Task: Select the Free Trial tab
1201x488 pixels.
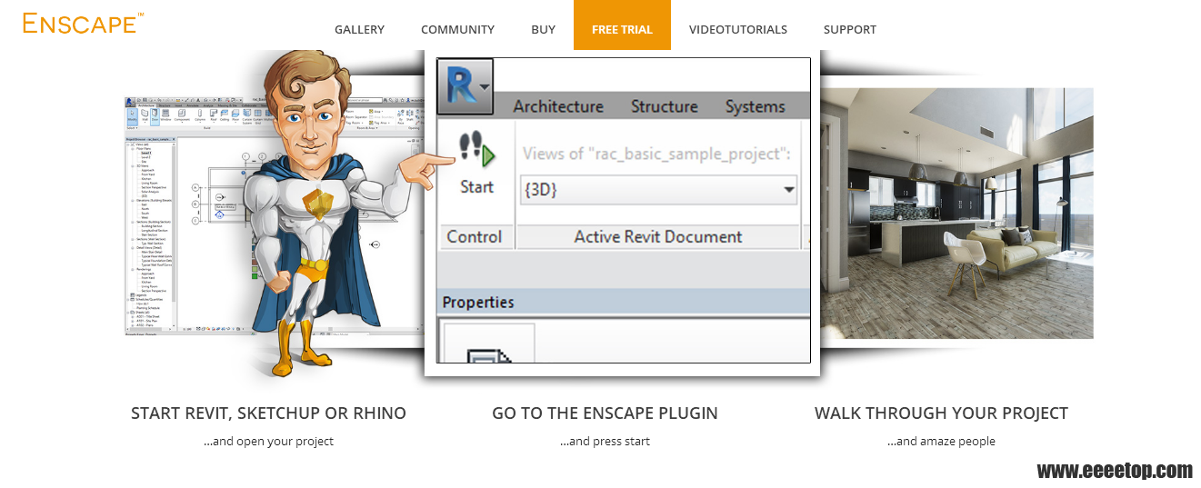Action: (x=622, y=25)
